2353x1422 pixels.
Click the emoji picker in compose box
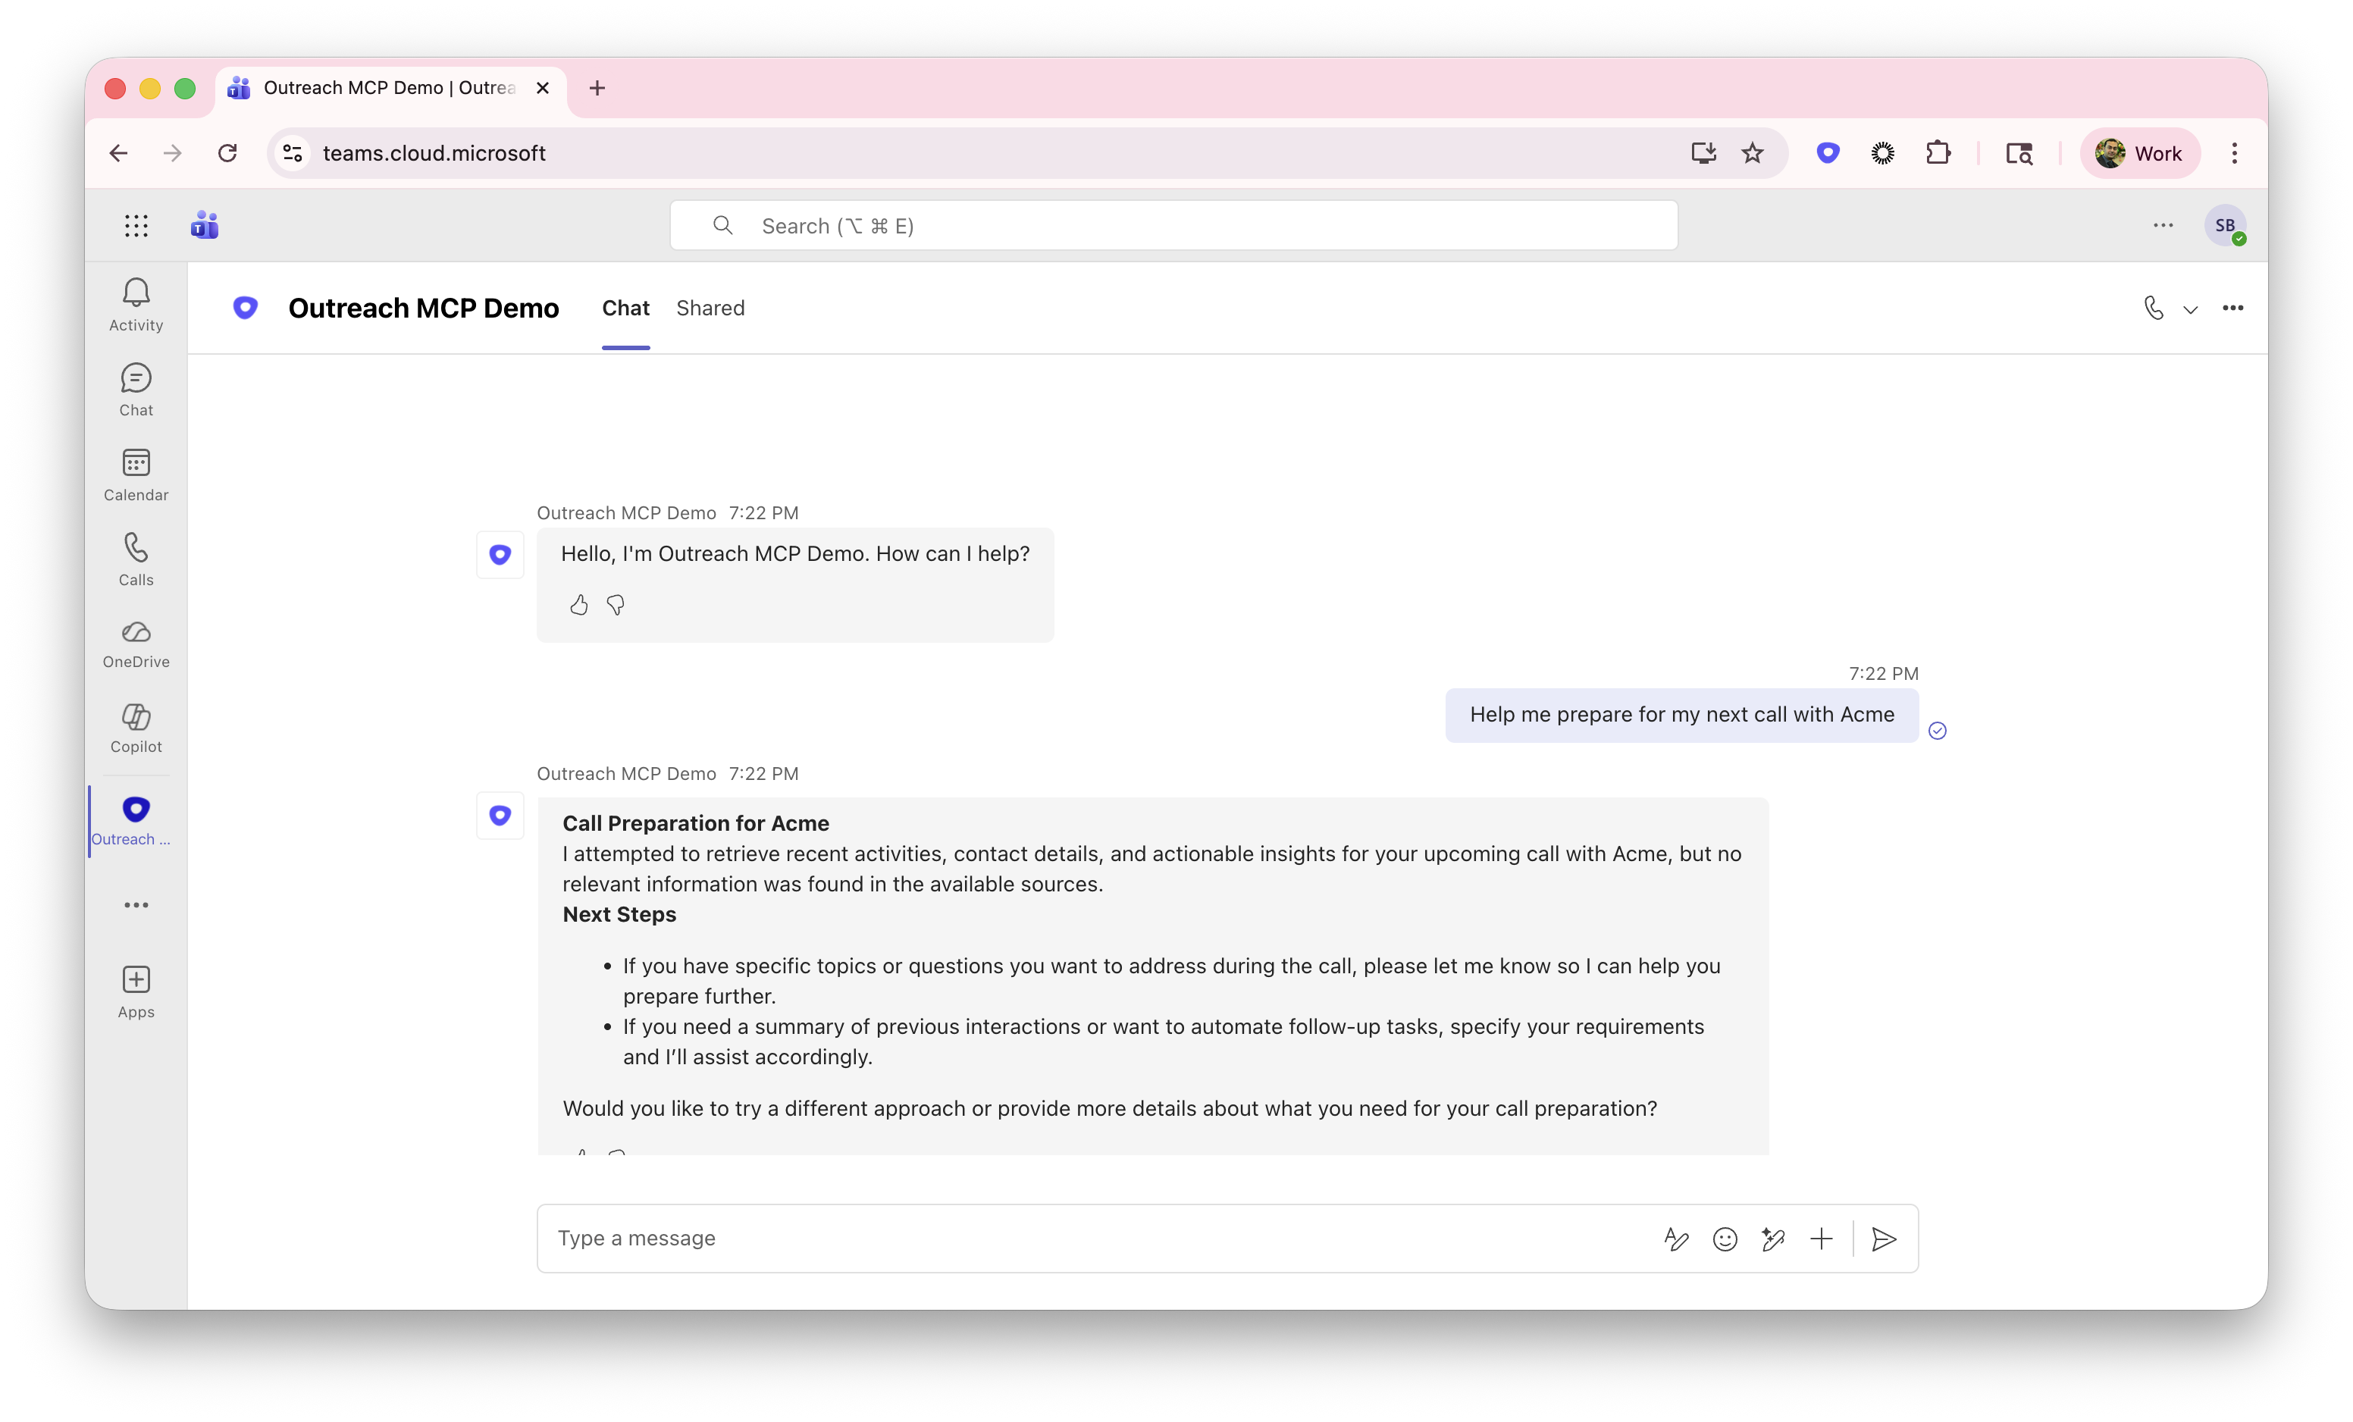click(1725, 1239)
